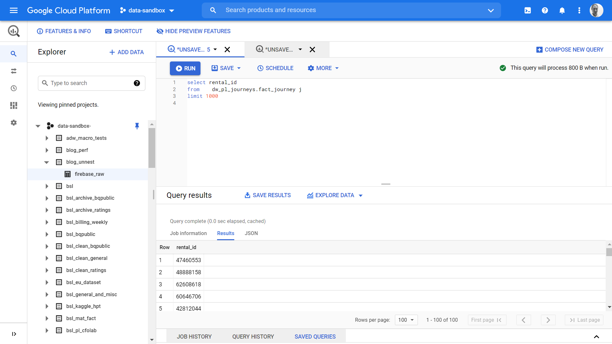612x344 pixels.
Task: Open the Rows per page dropdown
Action: click(x=406, y=320)
